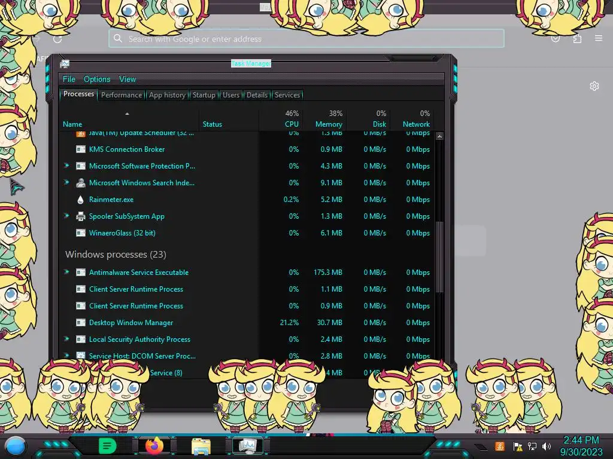
Task: Open the Firefox Pocket save icon
Action: click(x=555, y=38)
